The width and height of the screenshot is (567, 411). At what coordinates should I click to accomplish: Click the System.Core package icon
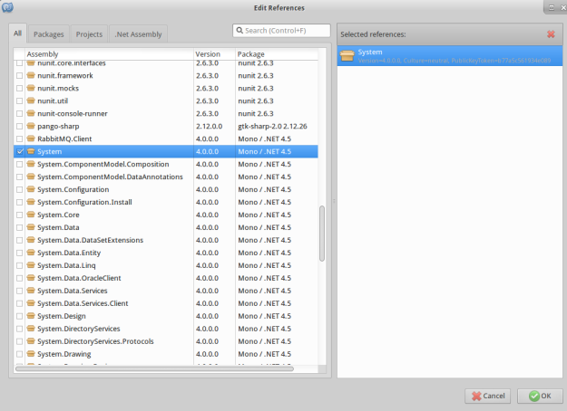[x=31, y=215]
